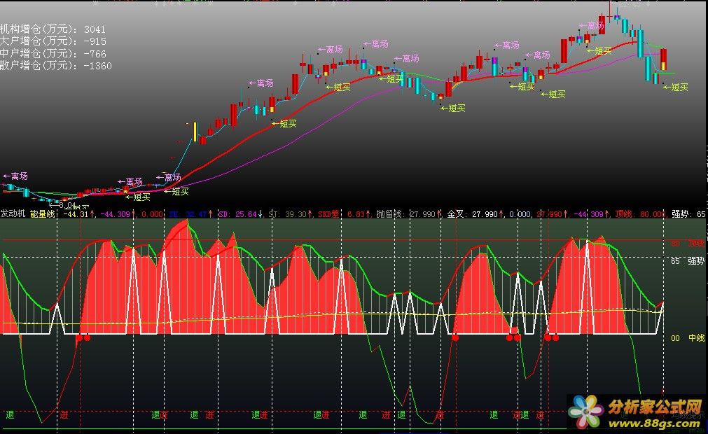Click the 00 中线 axis label
Viewport: 708px width, 434px height.
[687, 338]
